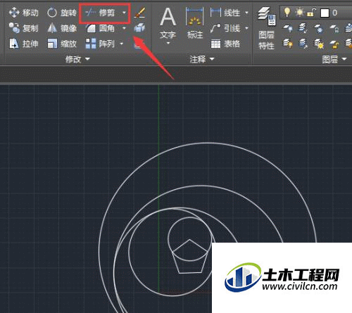Select the 圆角 (Fillet) tool
Viewport: 352px width, 313px height.
100,28
